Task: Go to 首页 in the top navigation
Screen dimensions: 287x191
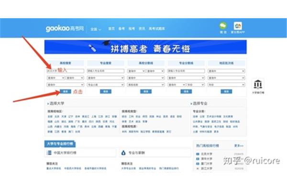Action: (x=111, y=29)
